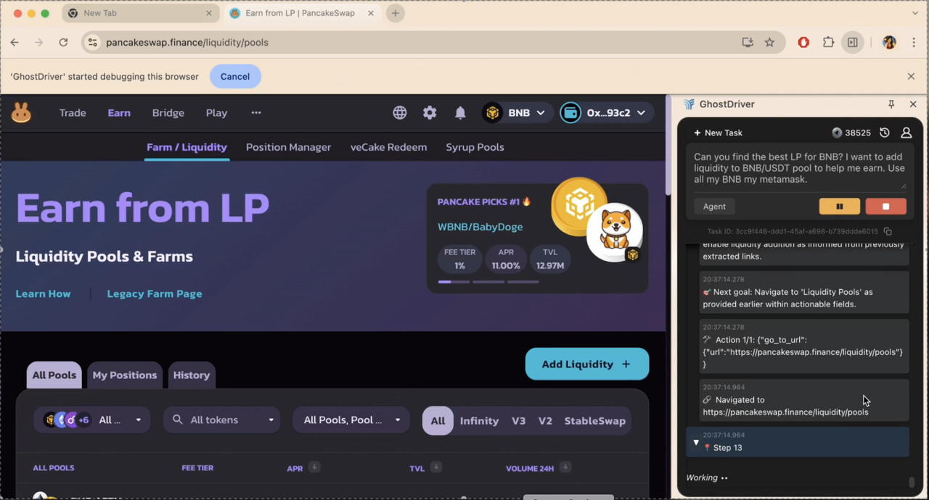This screenshot has width=929, height=500.
Task: Open the network filter dropdown
Action: click(x=92, y=420)
